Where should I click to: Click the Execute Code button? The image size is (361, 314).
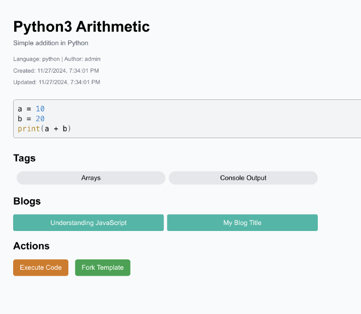[x=41, y=268]
